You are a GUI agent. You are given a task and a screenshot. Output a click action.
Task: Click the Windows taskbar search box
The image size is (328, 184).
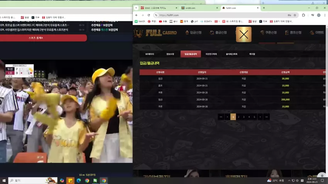pyautogui.click(x=33, y=181)
